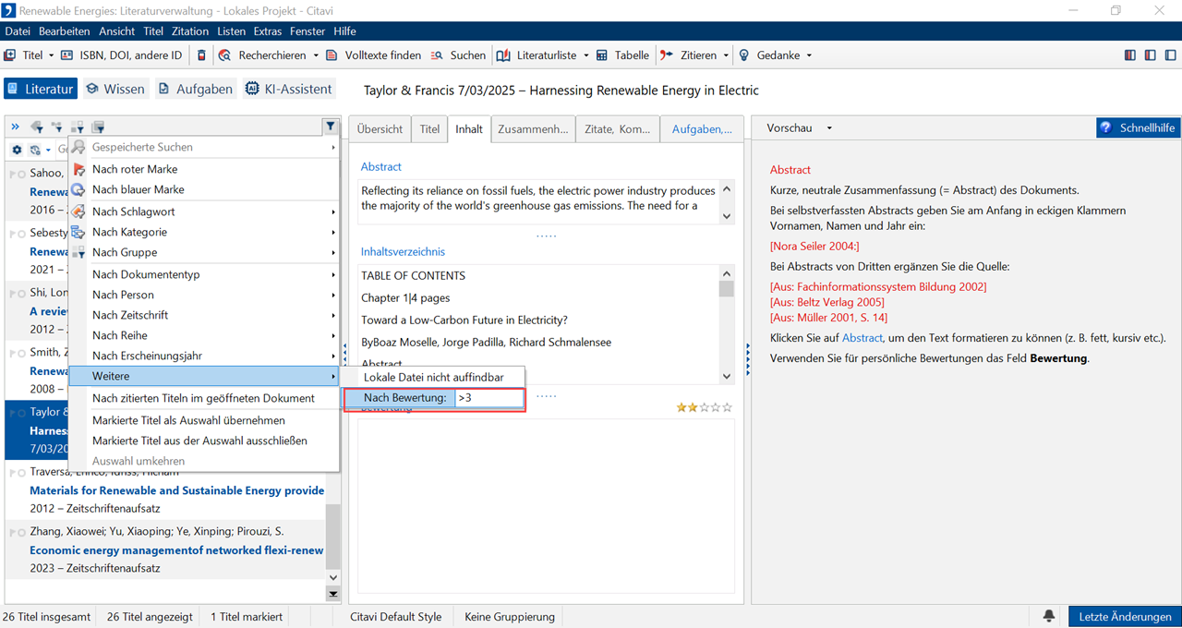1182x628 pixels.
Task: Toggle the leftmost pane layout icon
Action: (1130, 55)
